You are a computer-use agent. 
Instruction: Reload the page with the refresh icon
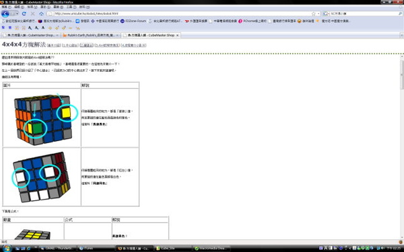point(24,13)
